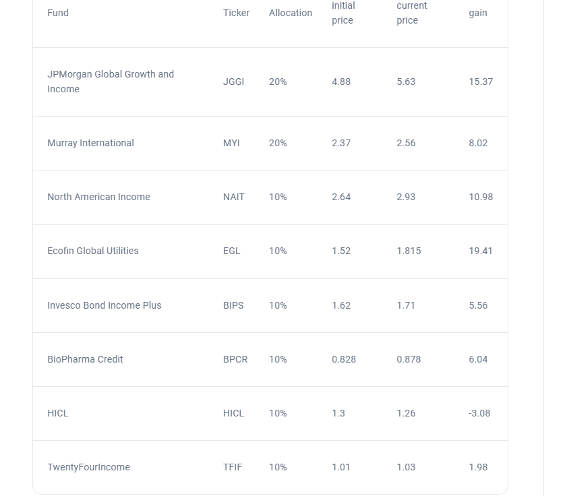Select the TwentyFourIncome fund name
This screenshot has width=567, height=496.
point(88,468)
